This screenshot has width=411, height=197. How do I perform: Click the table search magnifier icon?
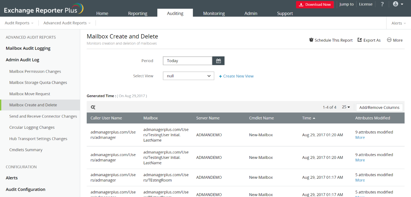93,108
